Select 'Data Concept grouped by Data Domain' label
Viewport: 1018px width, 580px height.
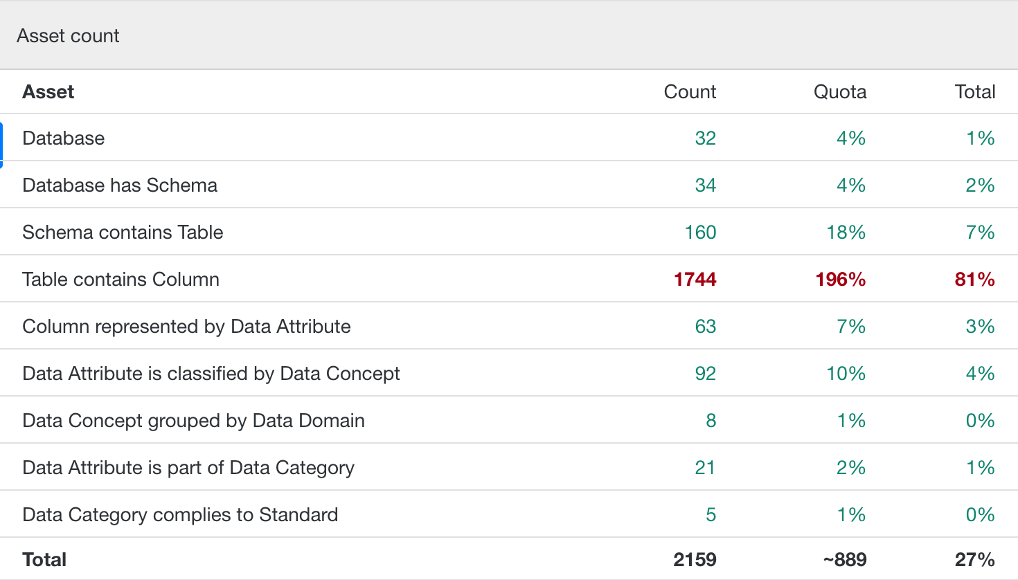tap(193, 421)
